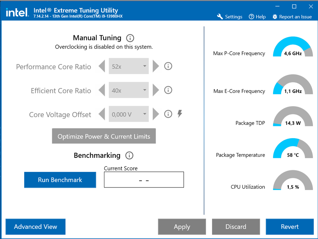318x239 pixels.
Task: Open Settings text in the title bar
Action: coord(233,17)
